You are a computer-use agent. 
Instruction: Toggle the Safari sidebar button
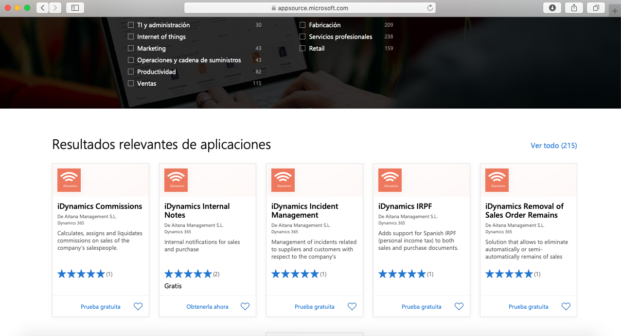(75, 8)
